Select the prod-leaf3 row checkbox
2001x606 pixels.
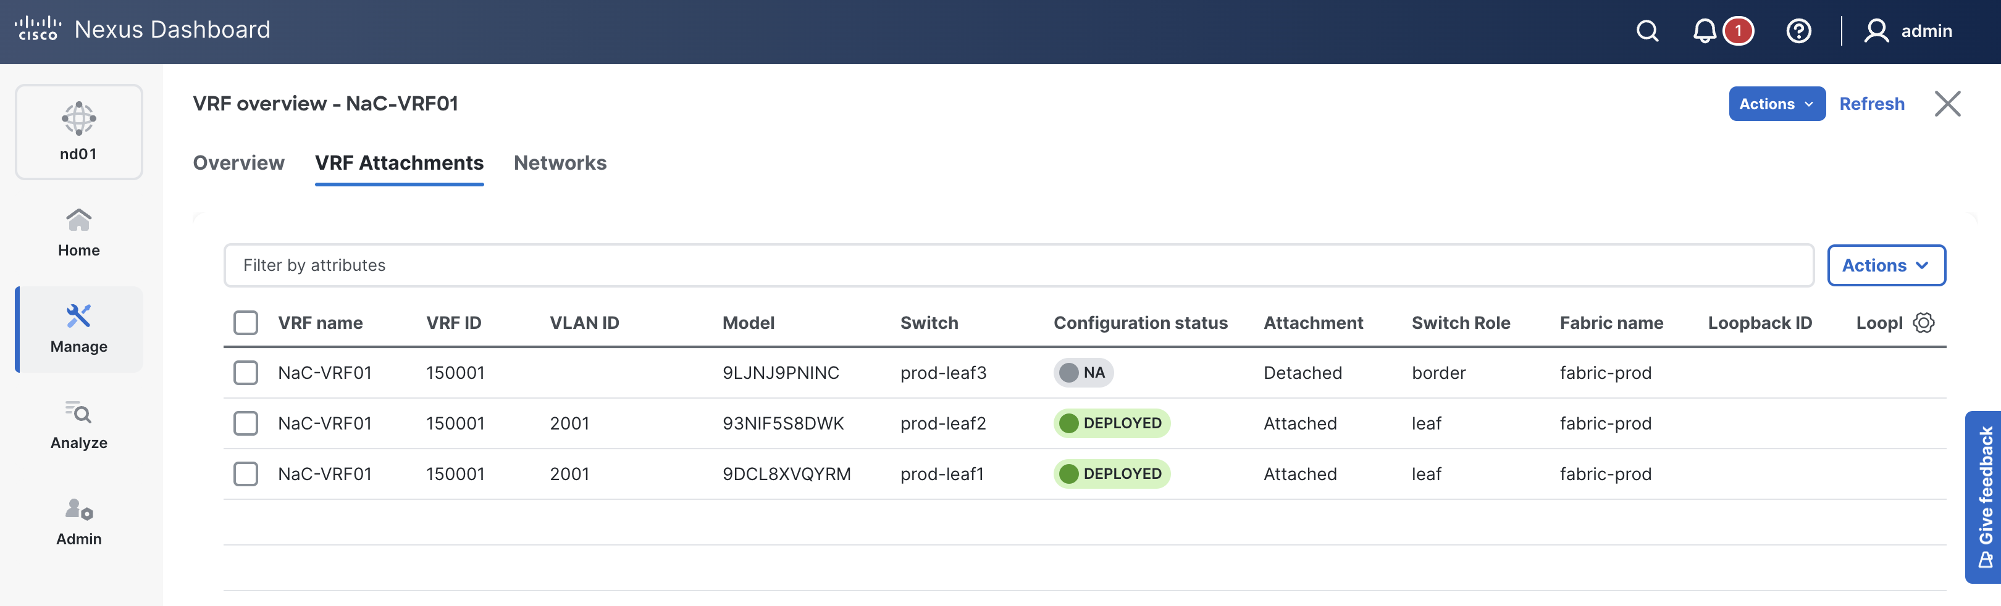coord(245,373)
